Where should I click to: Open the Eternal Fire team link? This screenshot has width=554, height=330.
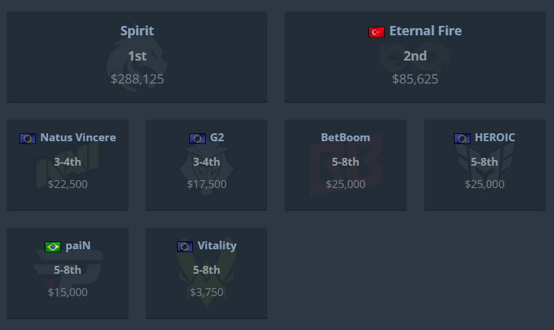pyautogui.click(x=425, y=31)
